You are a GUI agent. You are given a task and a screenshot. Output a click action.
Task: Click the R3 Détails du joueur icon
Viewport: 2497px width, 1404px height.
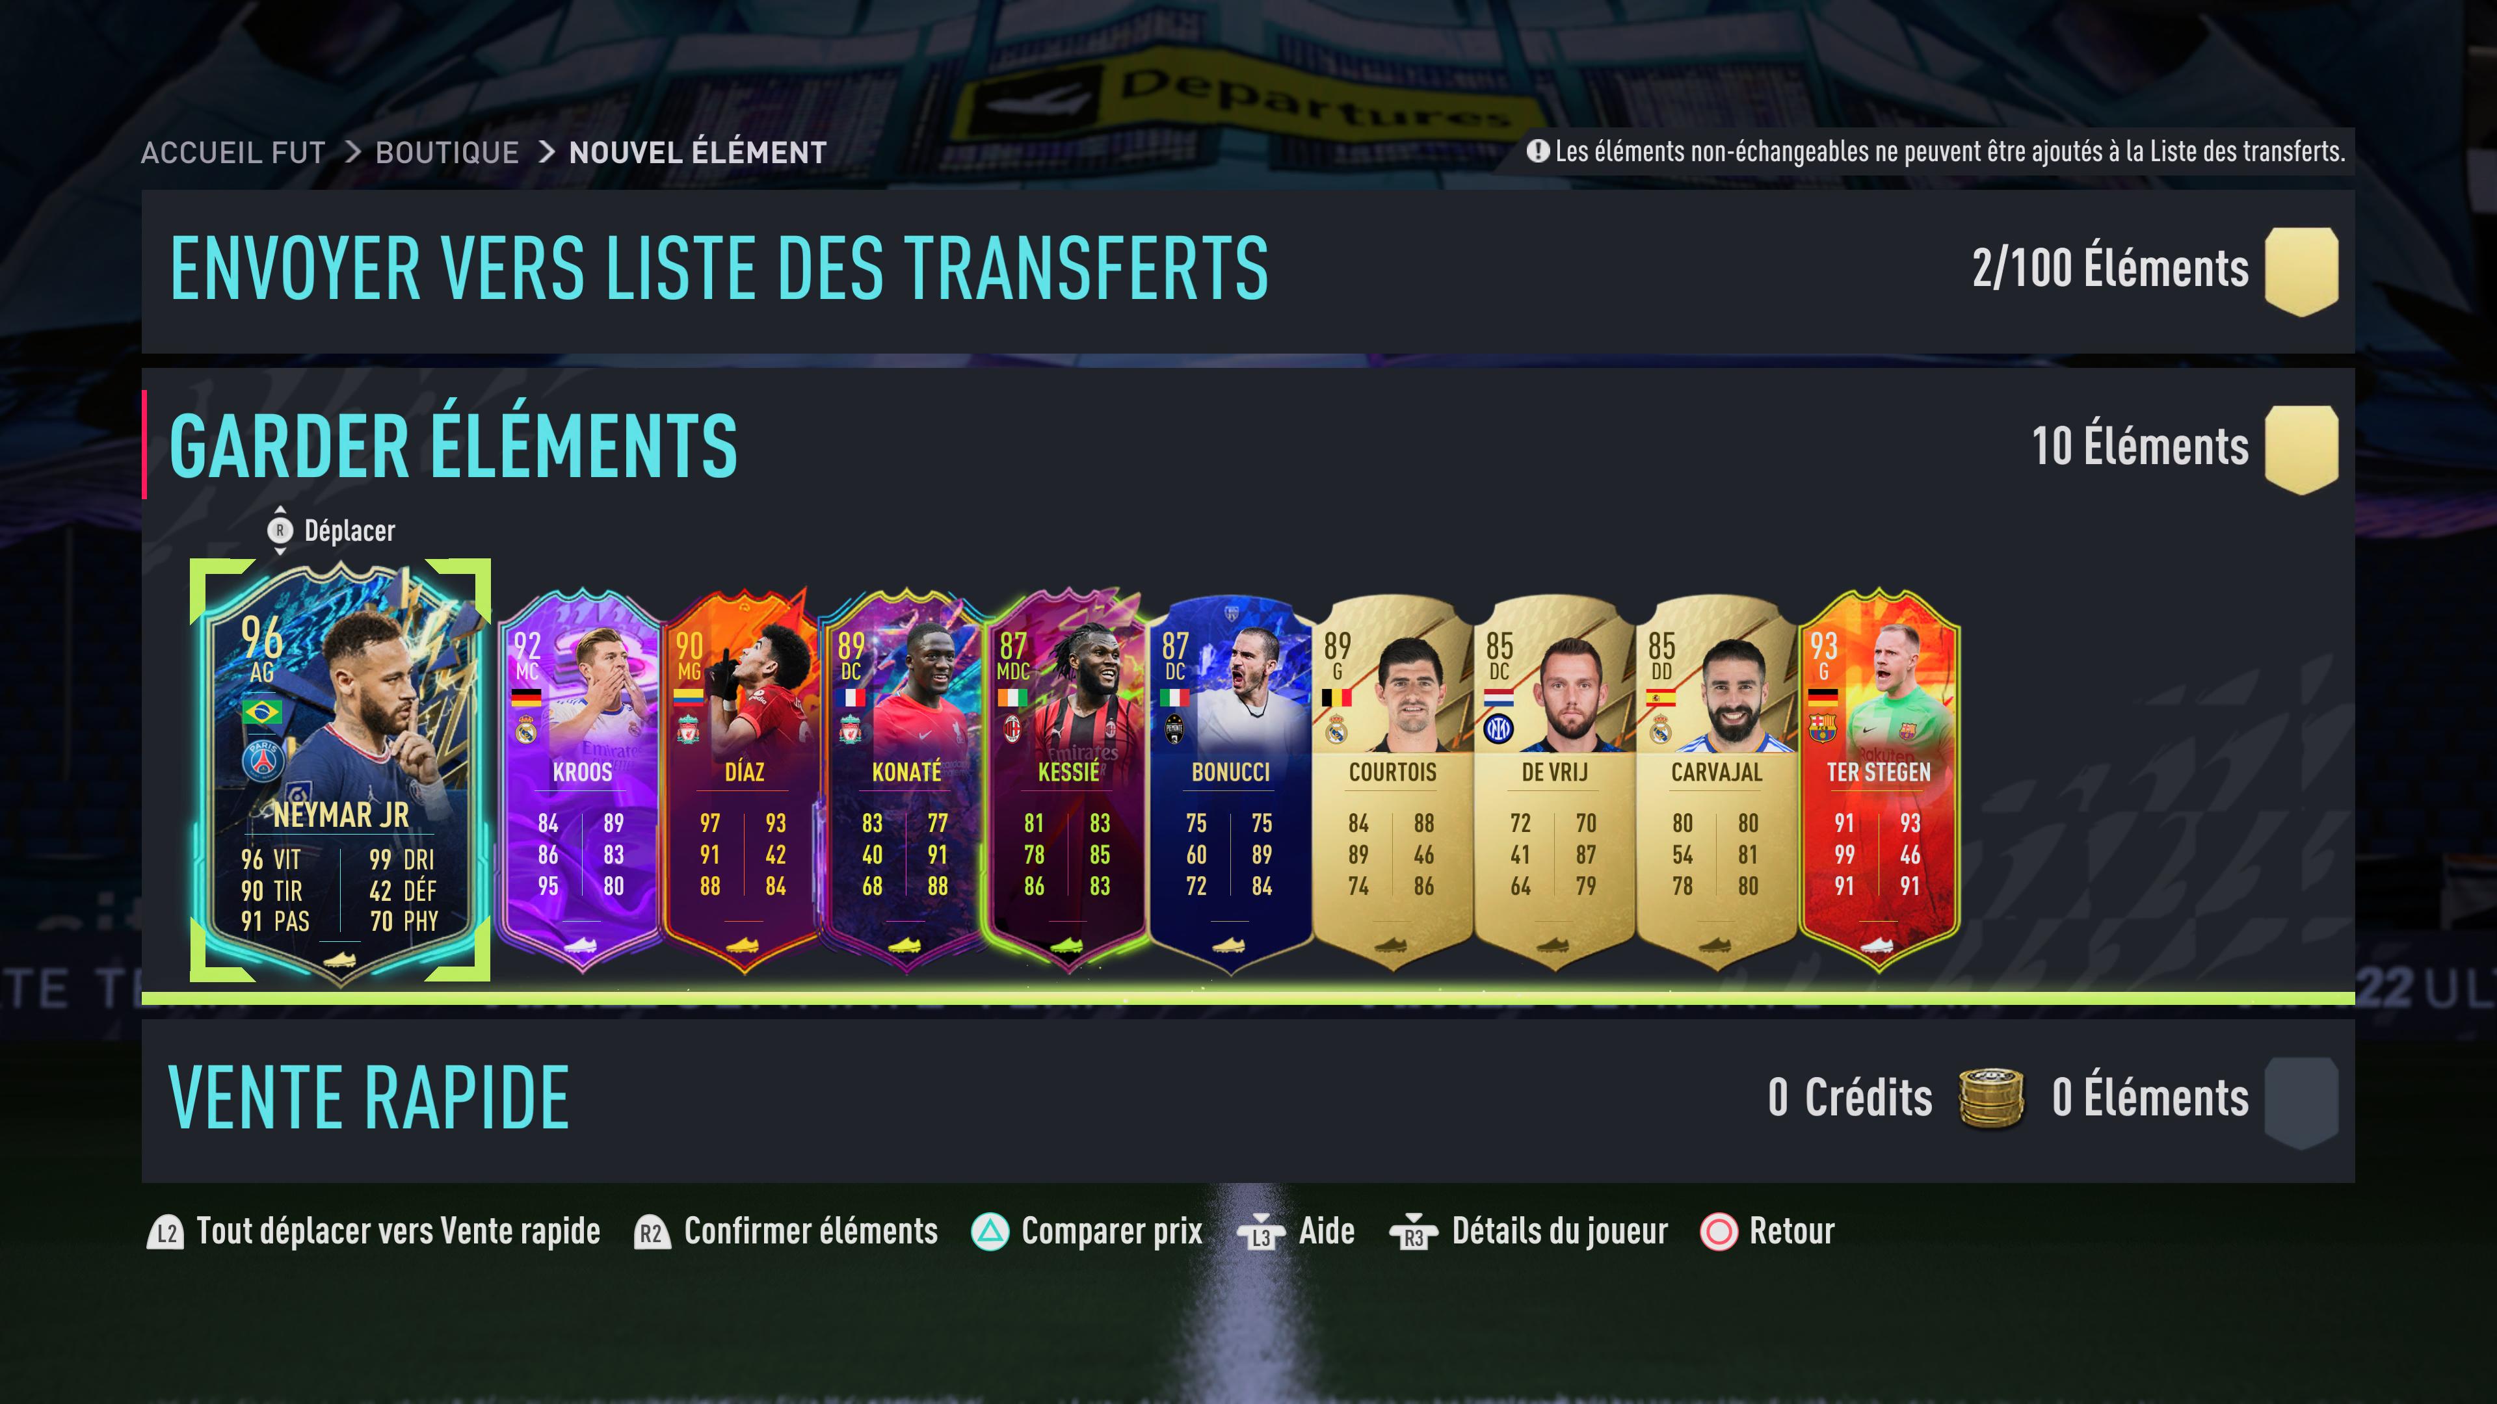click(x=1412, y=1232)
